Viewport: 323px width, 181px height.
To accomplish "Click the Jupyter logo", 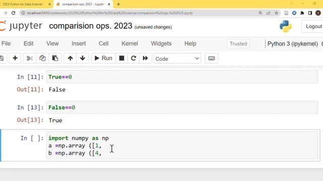I will 21,26.
